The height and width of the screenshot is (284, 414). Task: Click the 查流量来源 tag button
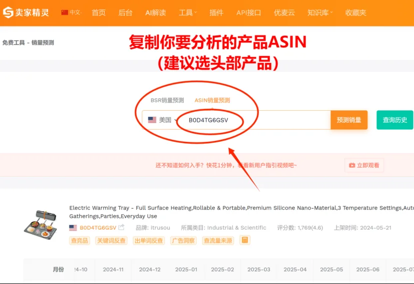pyautogui.click(x=218, y=241)
